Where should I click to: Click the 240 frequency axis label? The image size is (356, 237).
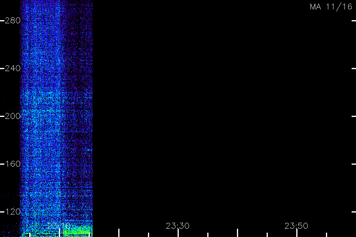[13, 68]
